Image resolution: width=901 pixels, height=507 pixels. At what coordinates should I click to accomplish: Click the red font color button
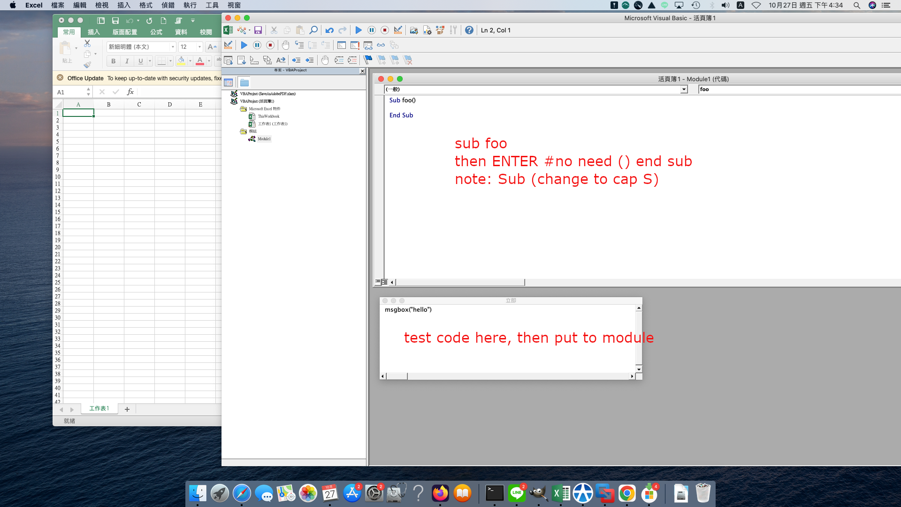(x=200, y=61)
